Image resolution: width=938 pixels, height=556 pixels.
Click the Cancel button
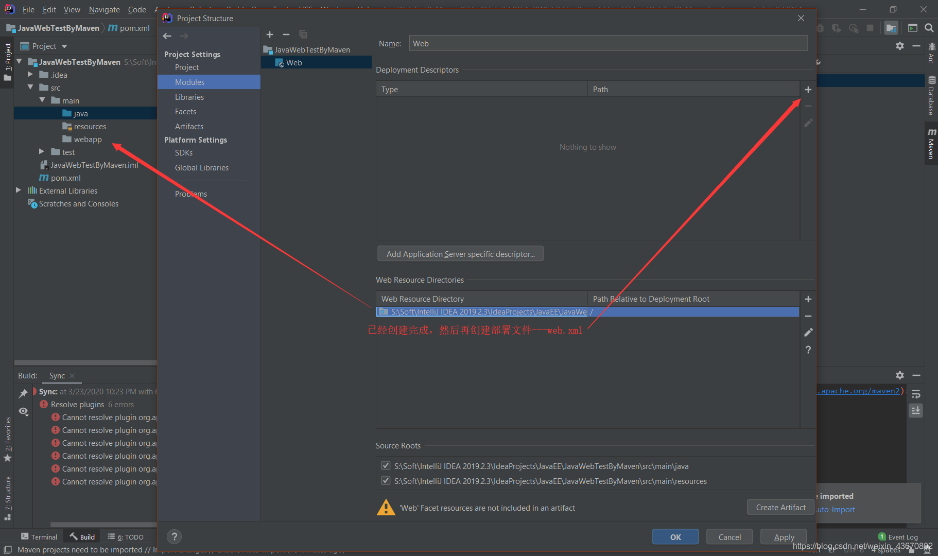pyautogui.click(x=729, y=537)
